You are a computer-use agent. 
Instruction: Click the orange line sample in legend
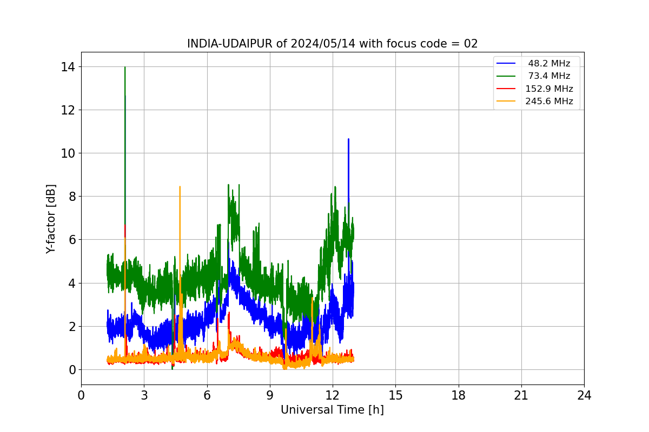(x=506, y=101)
